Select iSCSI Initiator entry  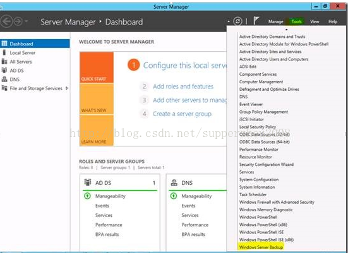[251, 119]
